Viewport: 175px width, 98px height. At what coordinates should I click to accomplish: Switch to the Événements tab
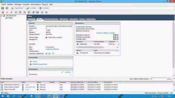pos(74,19)
